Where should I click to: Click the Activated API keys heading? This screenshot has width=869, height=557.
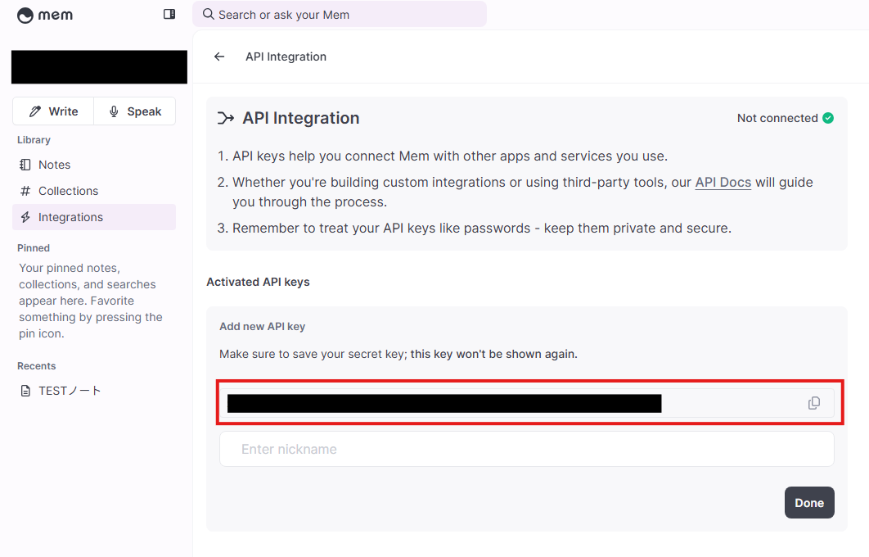pyautogui.click(x=258, y=282)
